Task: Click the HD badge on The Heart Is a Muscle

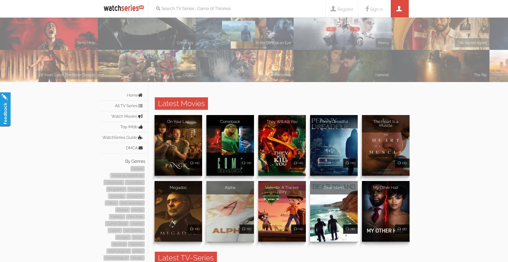Action: click(402, 163)
